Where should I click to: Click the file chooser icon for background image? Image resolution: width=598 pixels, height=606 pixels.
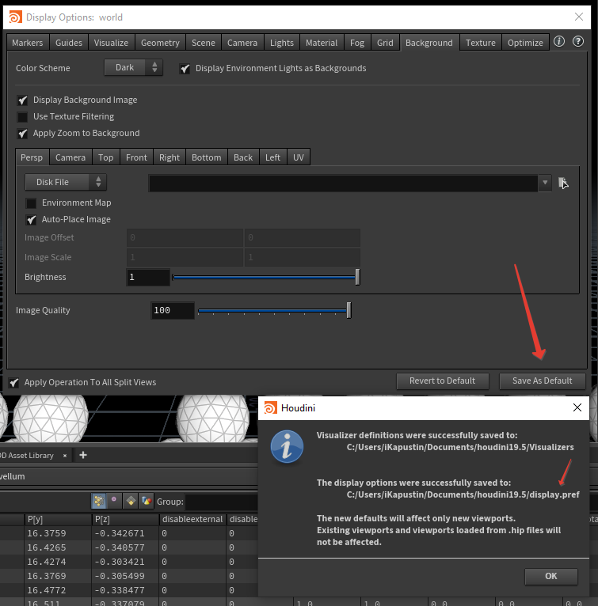tap(563, 183)
